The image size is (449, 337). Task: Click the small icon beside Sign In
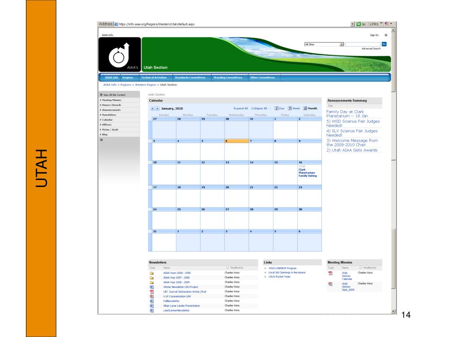(x=386, y=35)
